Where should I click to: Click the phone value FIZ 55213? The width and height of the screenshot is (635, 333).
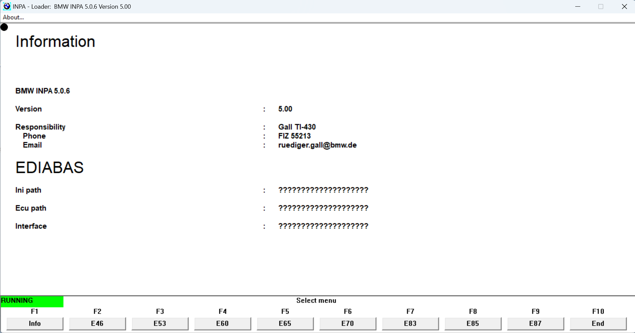point(294,136)
